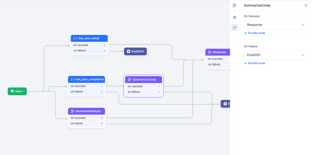Click Get_user_detail on success connector dot

104,45
